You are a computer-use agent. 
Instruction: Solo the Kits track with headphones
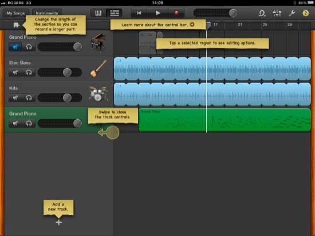(29, 98)
